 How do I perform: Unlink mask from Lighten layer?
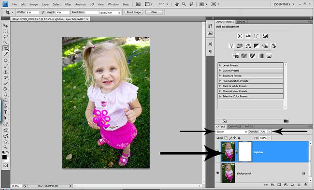point(237,152)
